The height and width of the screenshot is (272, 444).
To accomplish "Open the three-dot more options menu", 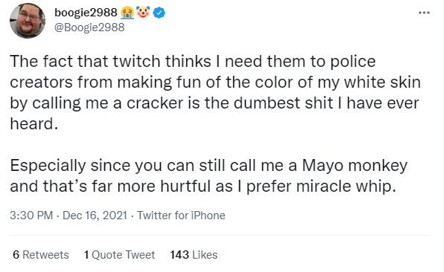I will point(424,13).
